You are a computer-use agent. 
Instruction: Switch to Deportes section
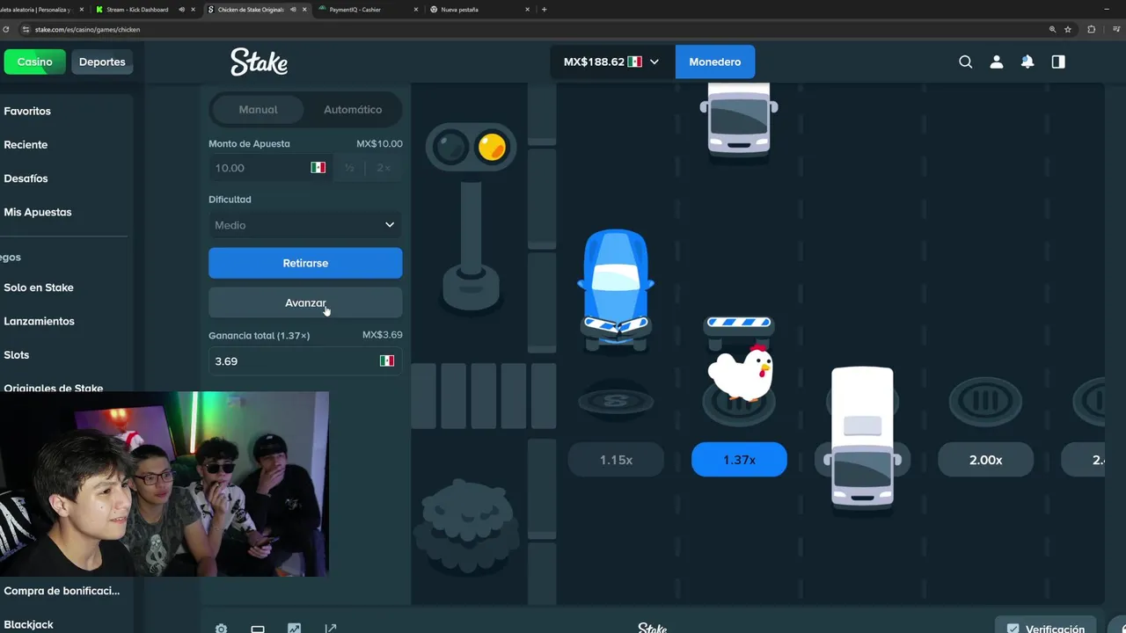[102, 62]
